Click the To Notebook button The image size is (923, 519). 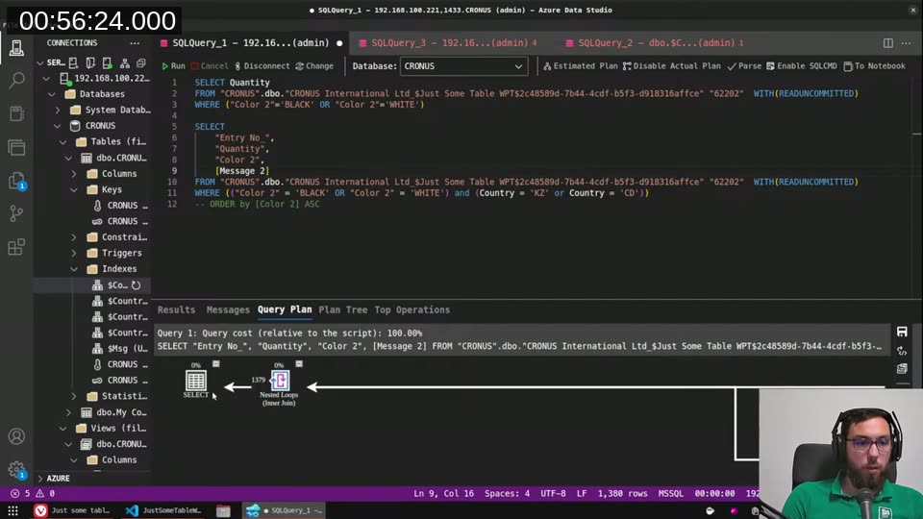pos(874,66)
